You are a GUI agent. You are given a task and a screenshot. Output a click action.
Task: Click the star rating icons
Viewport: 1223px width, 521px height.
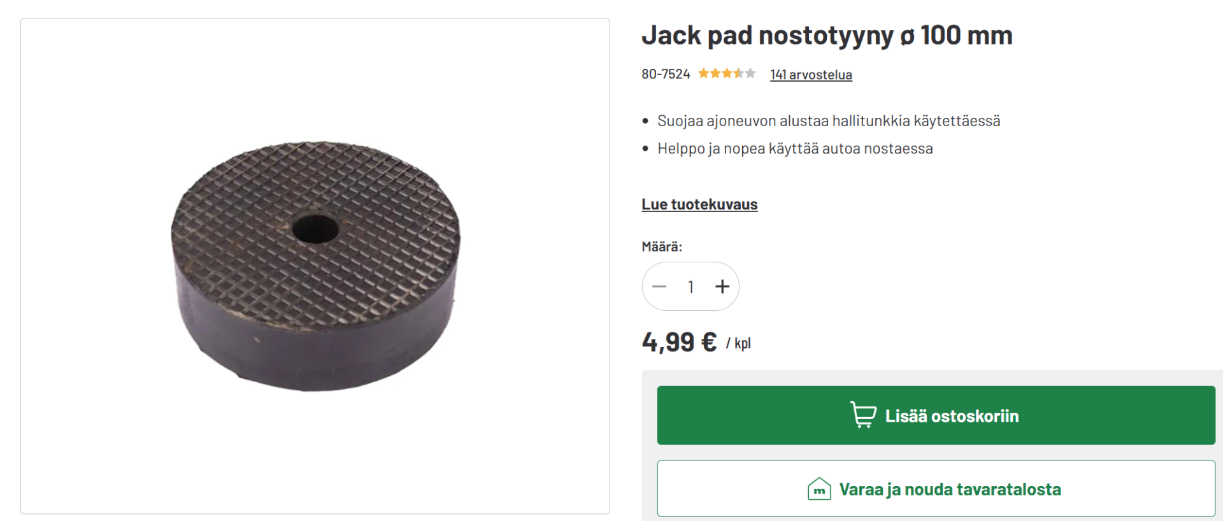727,74
